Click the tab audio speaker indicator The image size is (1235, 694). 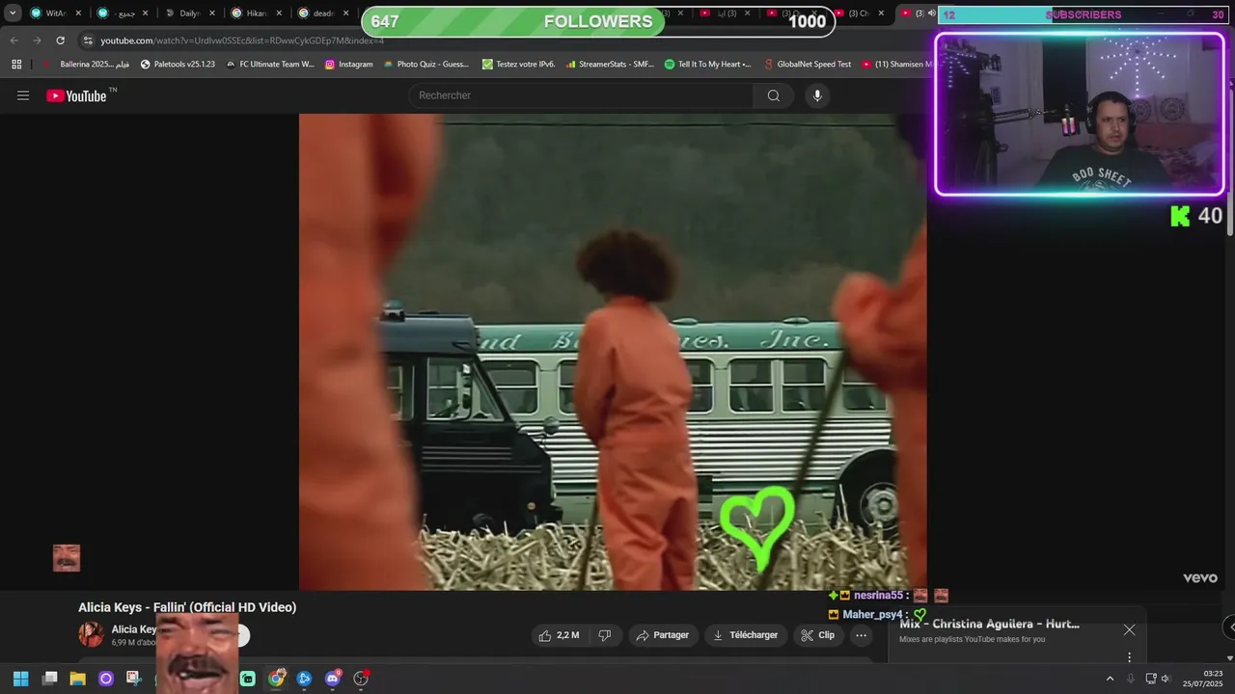[x=932, y=13]
